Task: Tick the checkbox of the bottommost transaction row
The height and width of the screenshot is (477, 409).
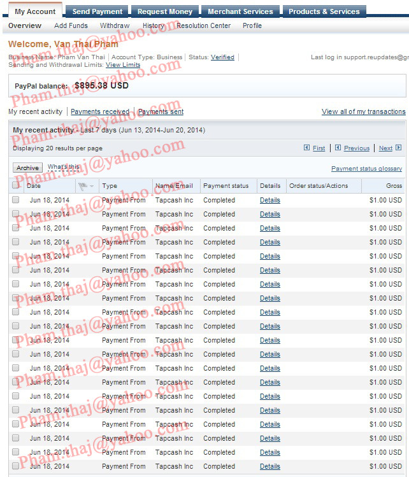Action: (15, 466)
